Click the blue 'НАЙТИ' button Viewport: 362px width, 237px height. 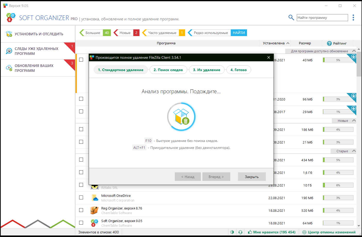[239, 33]
